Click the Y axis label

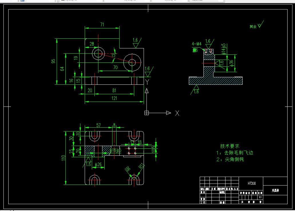pos(147,82)
